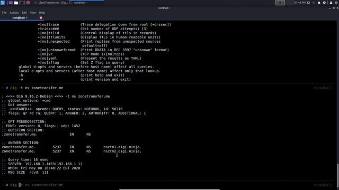Maximize the terminal window
Screen dimensions: 339x190
point(334,8)
